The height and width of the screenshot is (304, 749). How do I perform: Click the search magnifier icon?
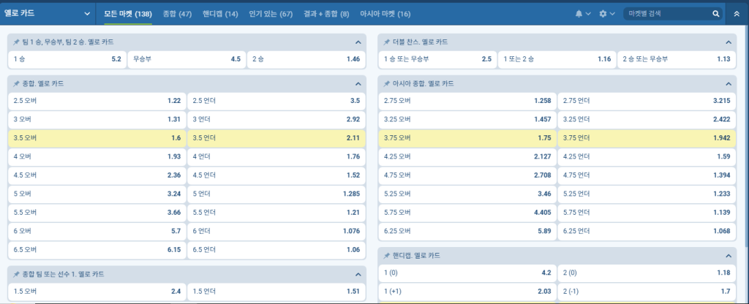click(x=715, y=14)
